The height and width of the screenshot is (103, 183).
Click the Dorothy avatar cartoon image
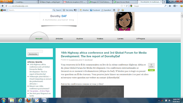point(124,21)
